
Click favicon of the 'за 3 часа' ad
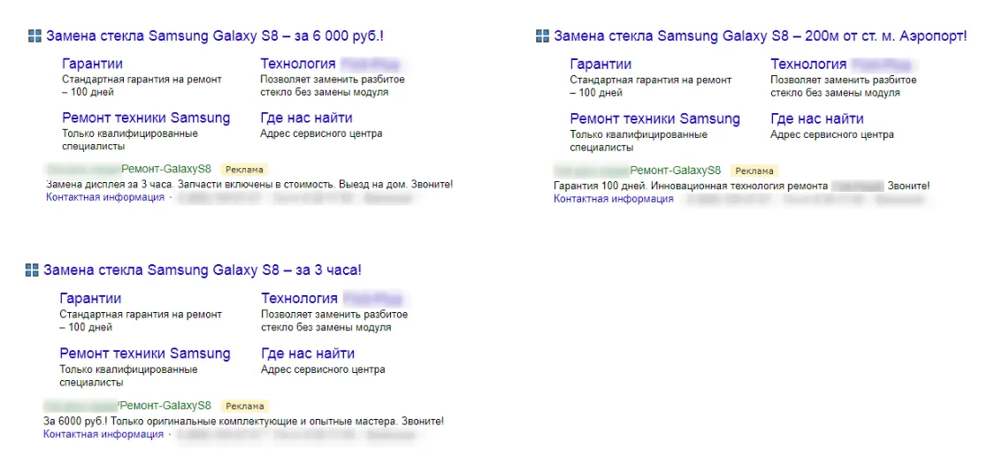click(x=32, y=270)
